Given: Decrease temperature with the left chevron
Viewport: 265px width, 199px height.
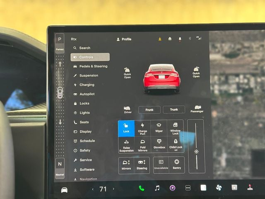Looking at the screenshot, I should pyautogui.click(x=93, y=189).
